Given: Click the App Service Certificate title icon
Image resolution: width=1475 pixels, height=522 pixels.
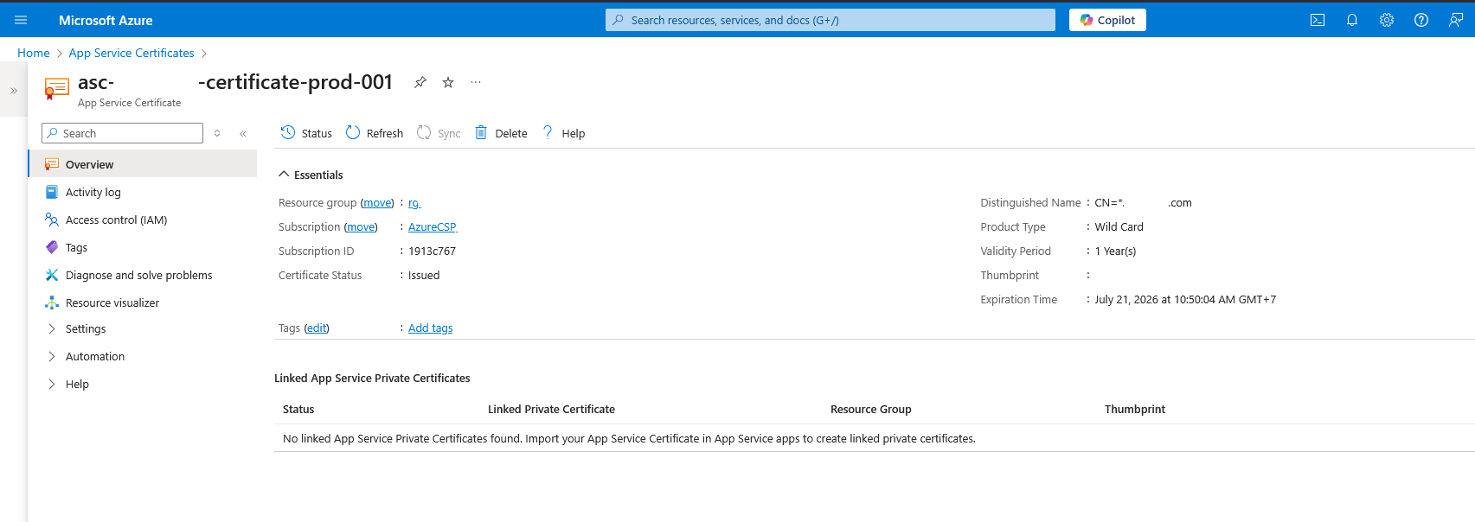Looking at the screenshot, I should 57,88.
